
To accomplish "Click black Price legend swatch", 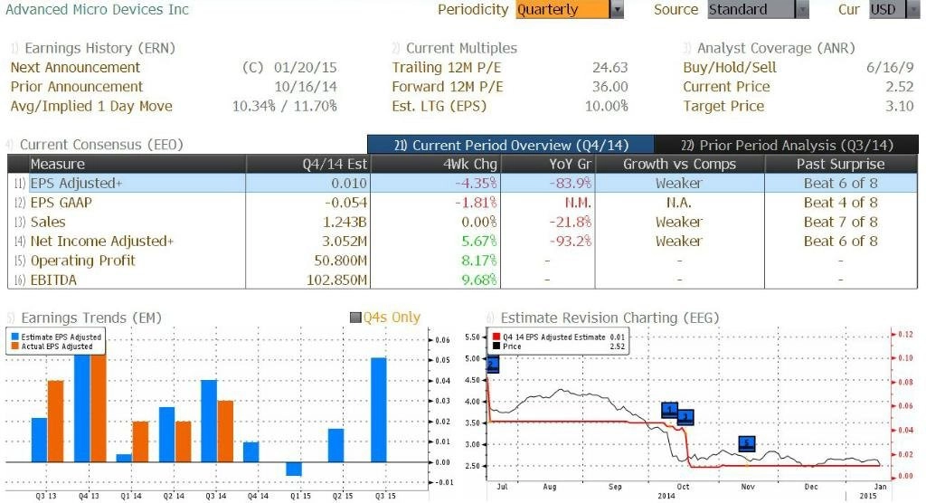I will [x=496, y=346].
